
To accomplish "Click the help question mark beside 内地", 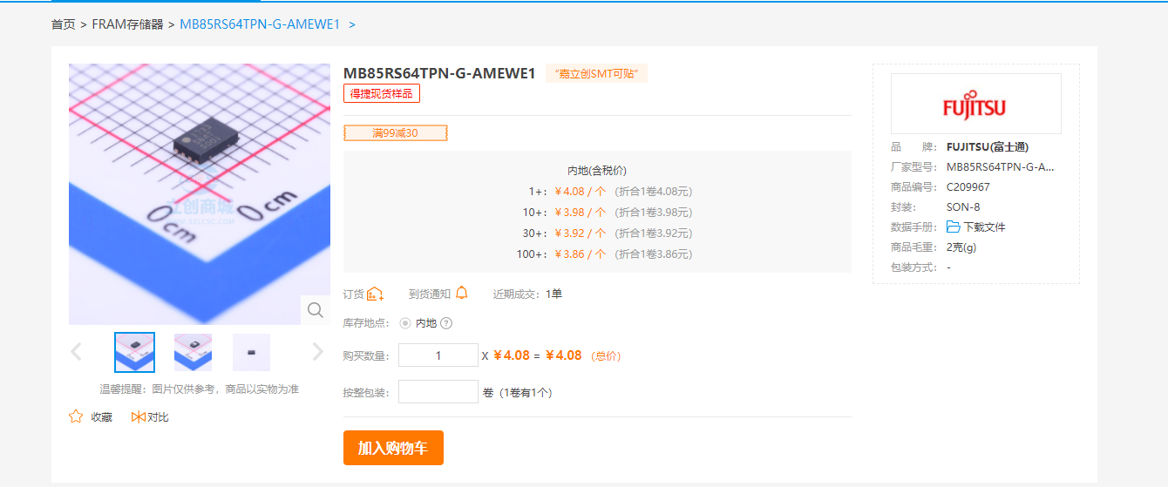I will pos(446,323).
